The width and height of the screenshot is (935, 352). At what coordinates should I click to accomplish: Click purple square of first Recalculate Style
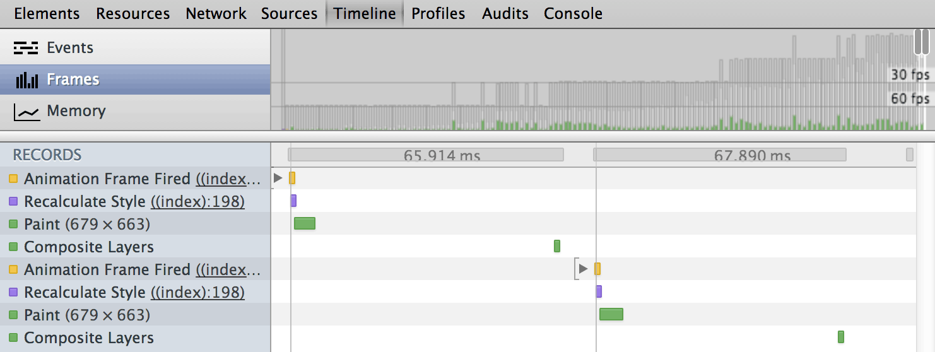point(13,202)
